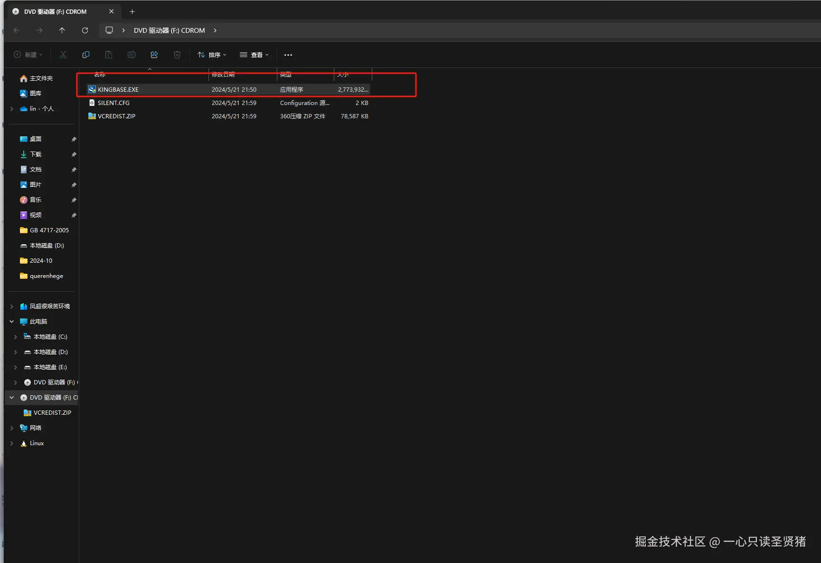Click the Cut scissors icon
This screenshot has height=563, width=821.
click(x=63, y=55)
